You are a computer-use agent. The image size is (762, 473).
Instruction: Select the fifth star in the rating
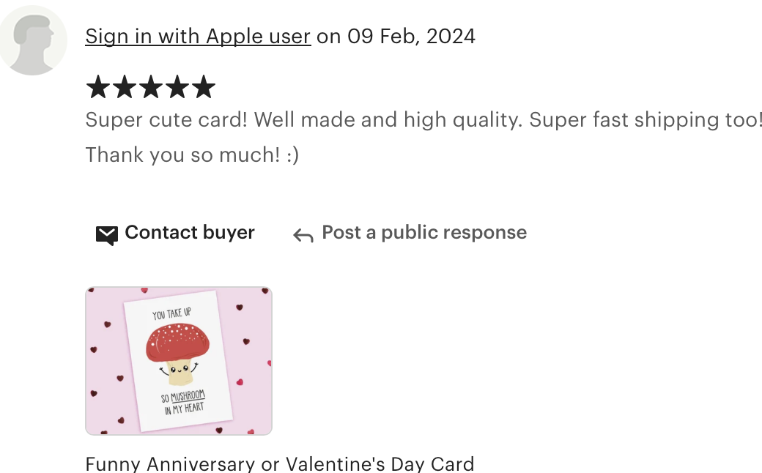click(203, 87)
